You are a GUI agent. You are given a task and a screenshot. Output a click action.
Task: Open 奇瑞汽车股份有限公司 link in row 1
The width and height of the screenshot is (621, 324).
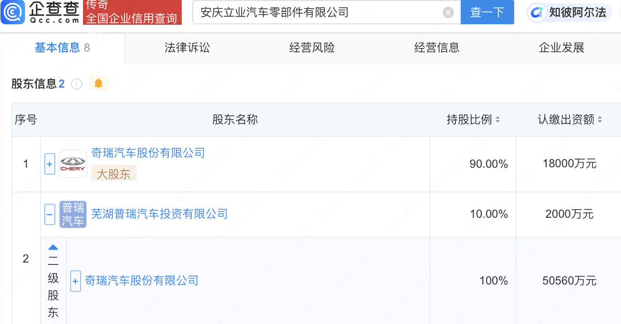[x=148, y=153]
